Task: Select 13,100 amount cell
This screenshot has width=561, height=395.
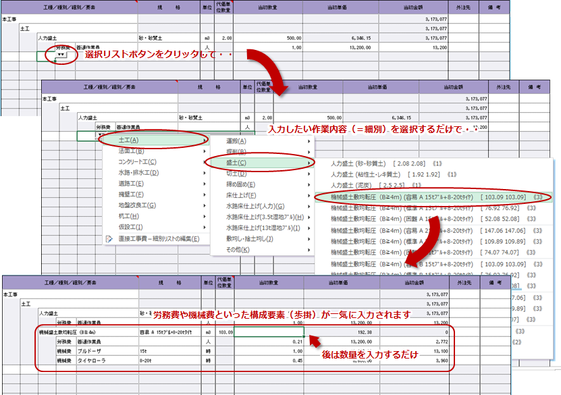Action: pyautogui.click(x=415, y=351)
